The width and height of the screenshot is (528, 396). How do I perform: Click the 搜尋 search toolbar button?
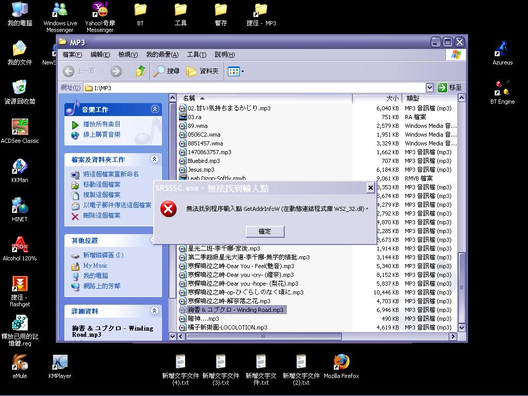coord(167,71)
